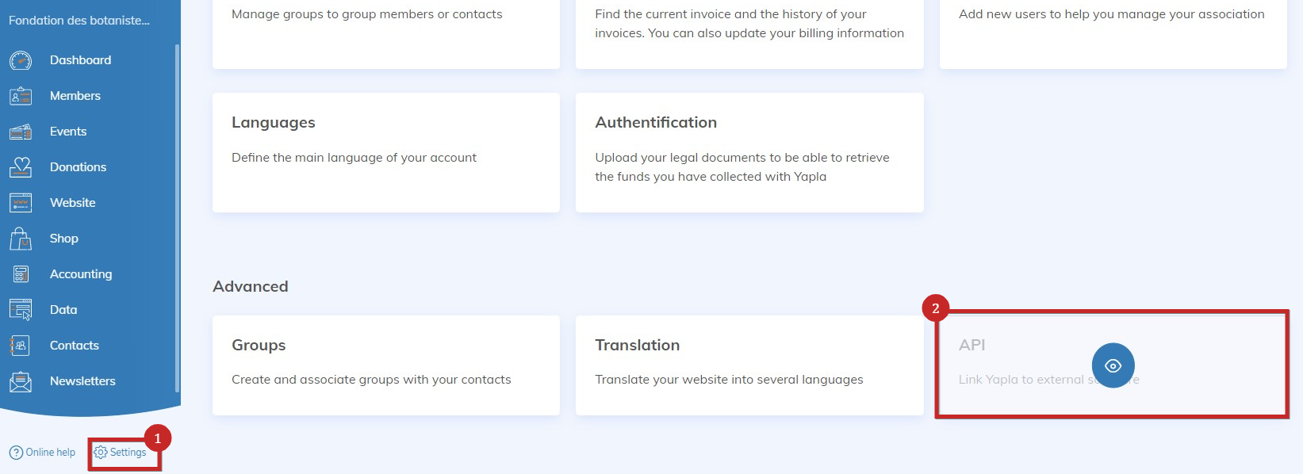Open Settings at the sidebar bottom
1303x474 pixels.
click(x=121, y=453)
